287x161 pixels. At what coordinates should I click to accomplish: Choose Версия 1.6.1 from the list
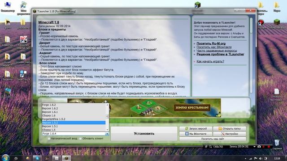[x=74, y=112]
